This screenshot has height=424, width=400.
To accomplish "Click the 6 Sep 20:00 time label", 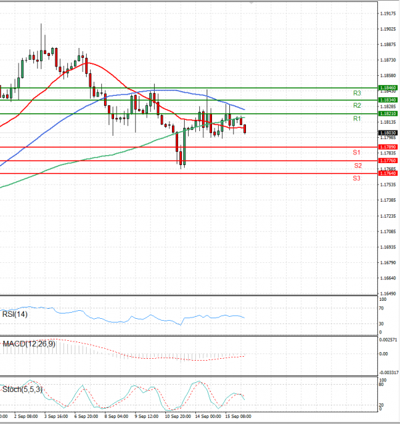I will (x=86, y=417).
